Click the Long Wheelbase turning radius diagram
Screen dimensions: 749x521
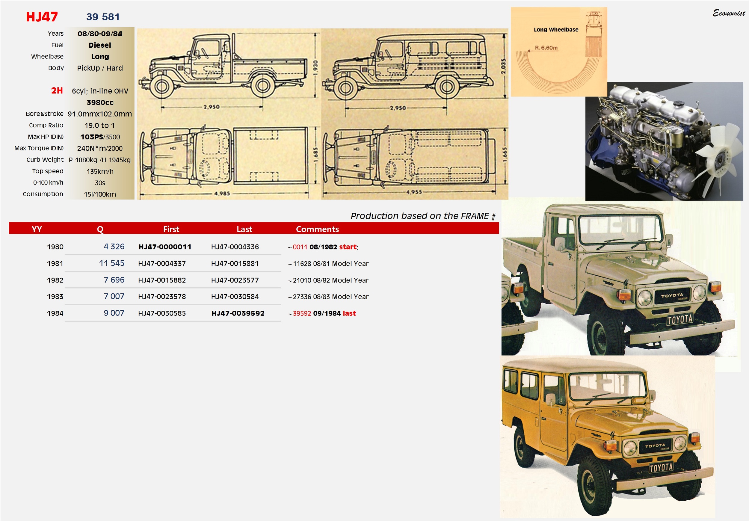(558, 52)
